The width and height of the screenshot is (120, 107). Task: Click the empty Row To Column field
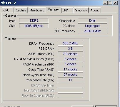click(71, 96)
